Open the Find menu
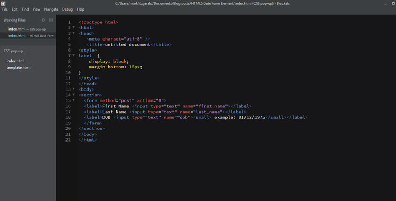 coord(25,9)
